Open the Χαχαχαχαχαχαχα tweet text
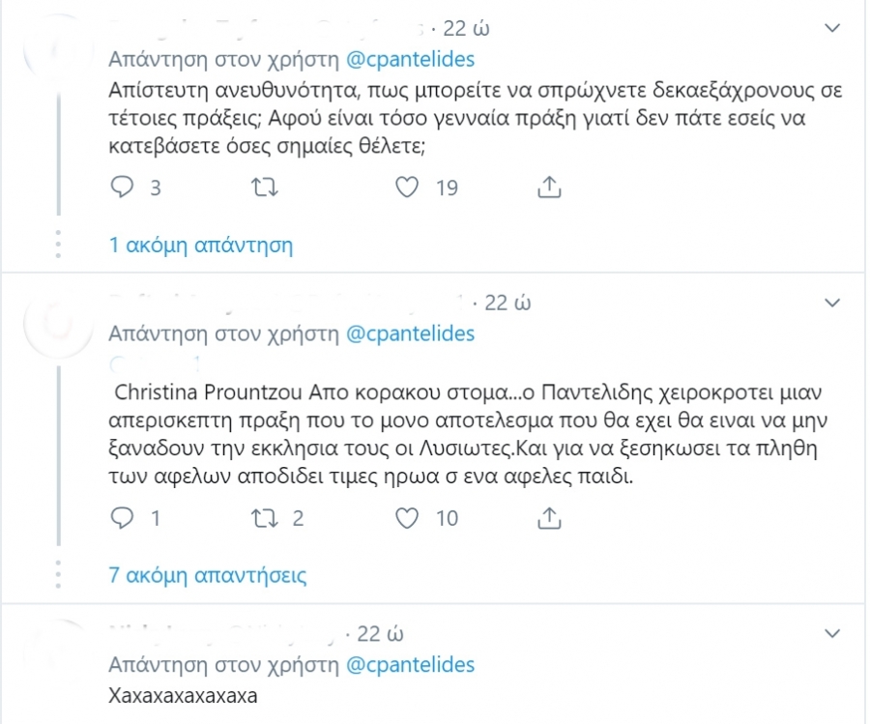 pos(183,696)
